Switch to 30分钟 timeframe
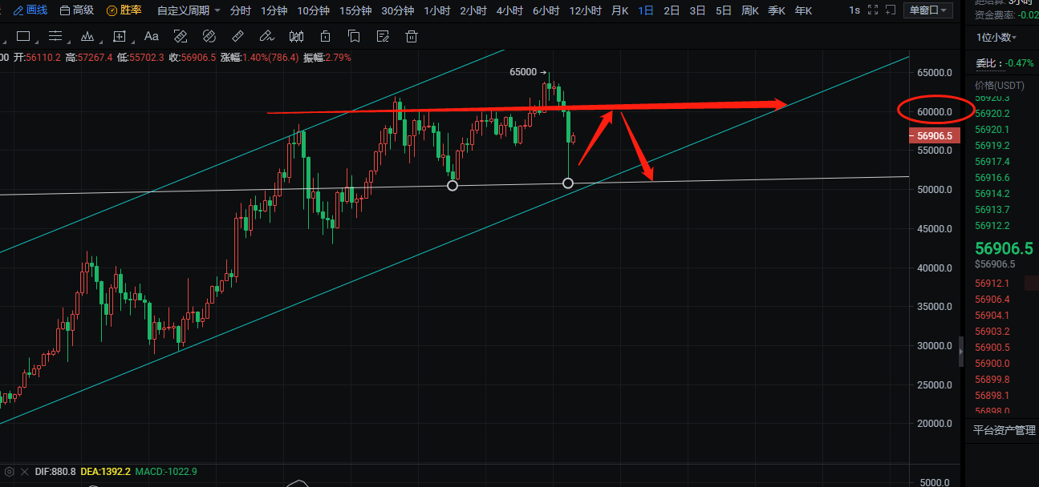This screenshot has height=487, width=1039. pyautogui.click(x=398, y=10)
